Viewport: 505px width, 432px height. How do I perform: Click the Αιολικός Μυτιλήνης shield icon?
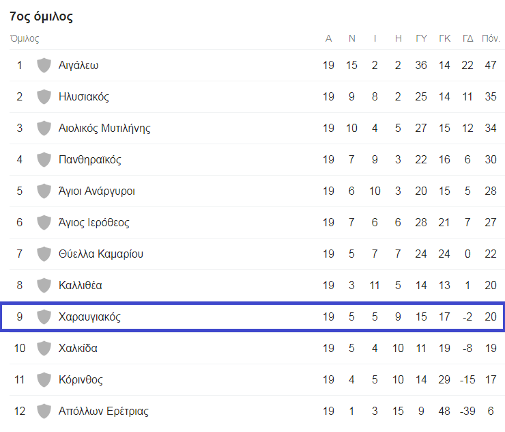(44, 129)
